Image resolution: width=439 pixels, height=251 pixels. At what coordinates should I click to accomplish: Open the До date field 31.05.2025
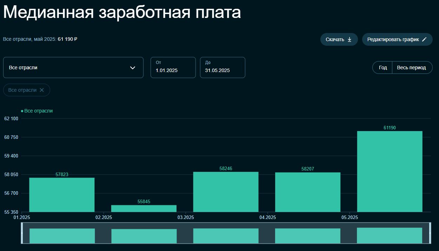click(222, 67)
